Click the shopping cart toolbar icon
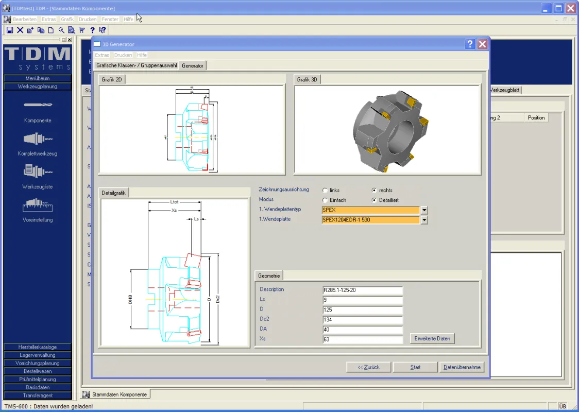 82,30
